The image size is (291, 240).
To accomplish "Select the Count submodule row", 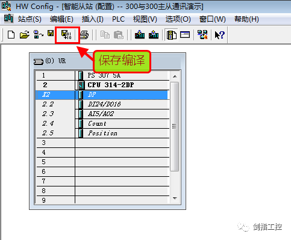I will tap(102, 123).
